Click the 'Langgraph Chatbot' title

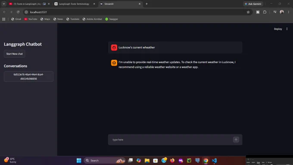[23, 44]
